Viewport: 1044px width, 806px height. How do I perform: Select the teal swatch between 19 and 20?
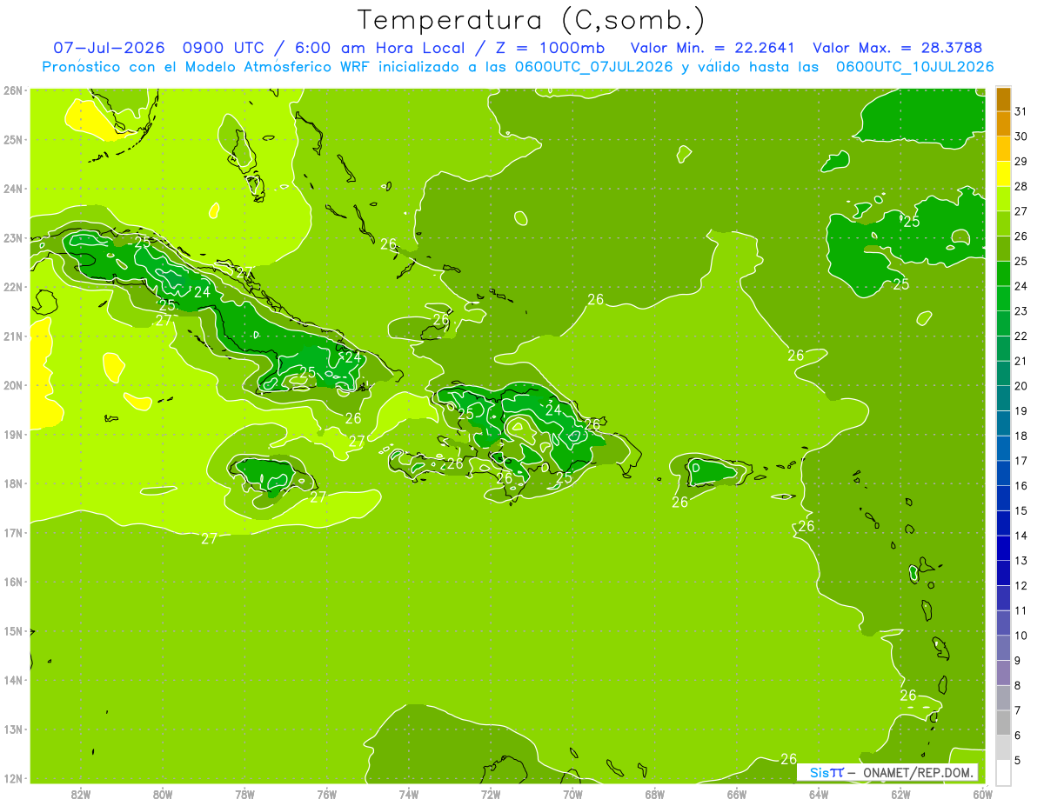1003,398
